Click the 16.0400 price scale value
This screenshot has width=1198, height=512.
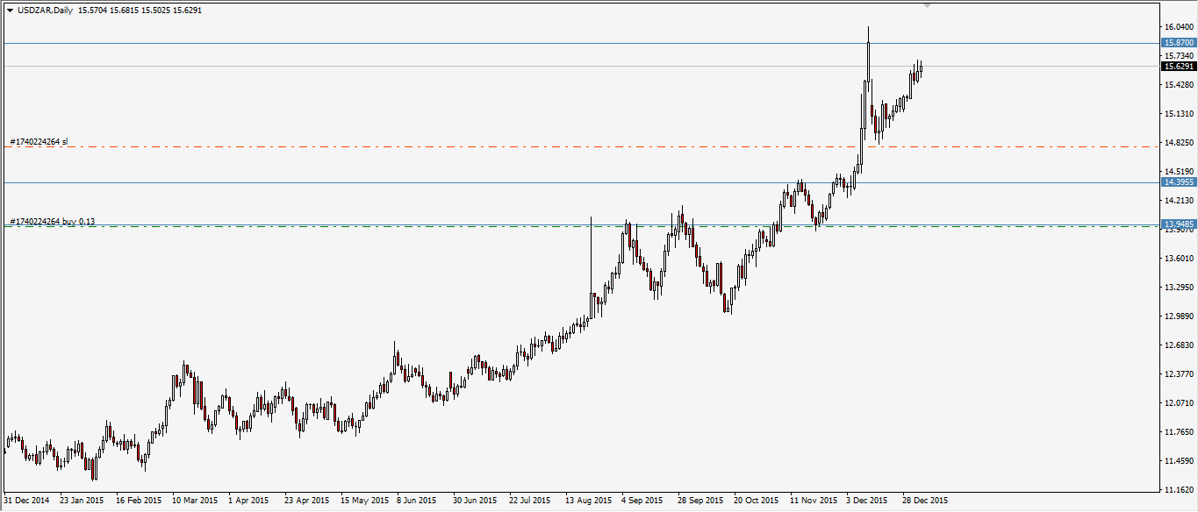coord(1179,27)
